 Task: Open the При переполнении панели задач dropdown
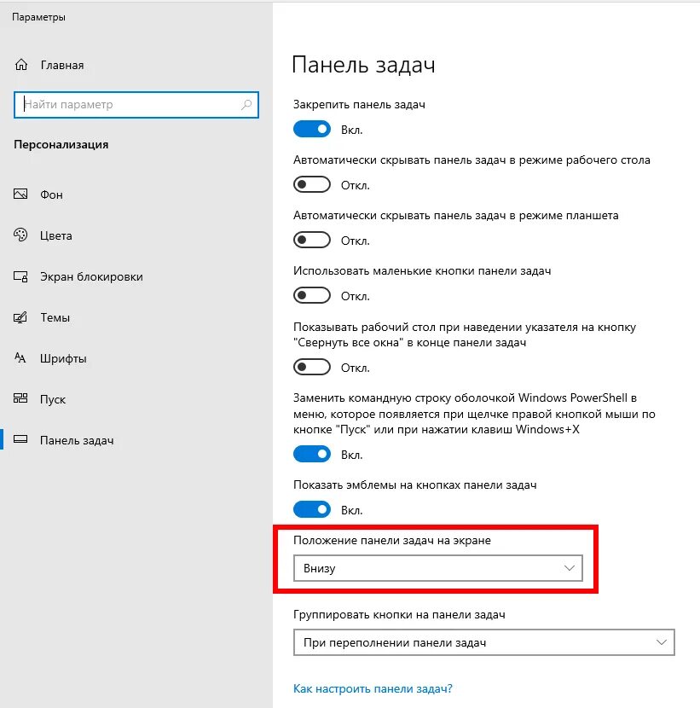(x=483, y=642)
